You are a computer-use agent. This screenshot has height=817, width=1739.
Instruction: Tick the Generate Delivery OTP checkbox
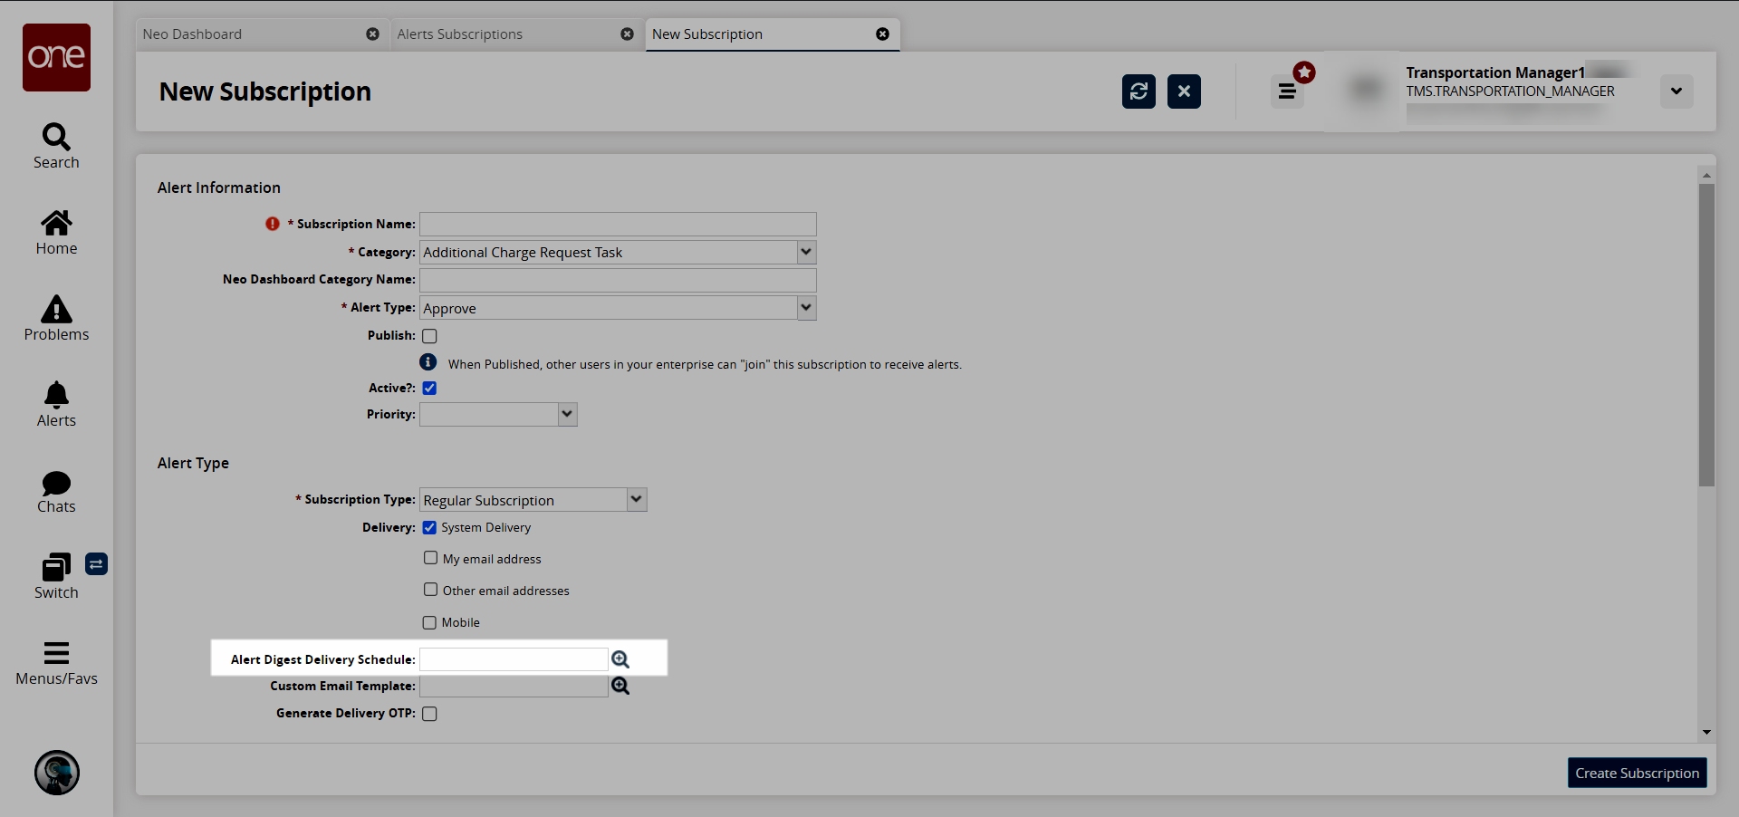coord(429,714)
